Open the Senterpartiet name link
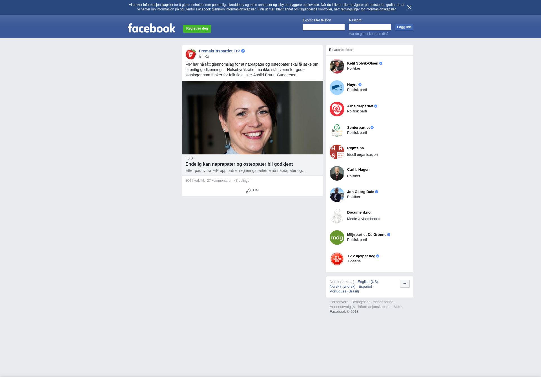 pyautogui.click(x=358, y=128)
